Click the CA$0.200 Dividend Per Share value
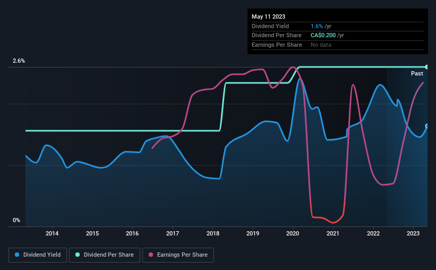Image resolution: width=436 pixels, height=270 pixels. [323, 36]
